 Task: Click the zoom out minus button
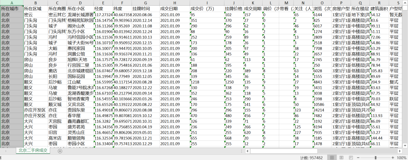(358, 158)
